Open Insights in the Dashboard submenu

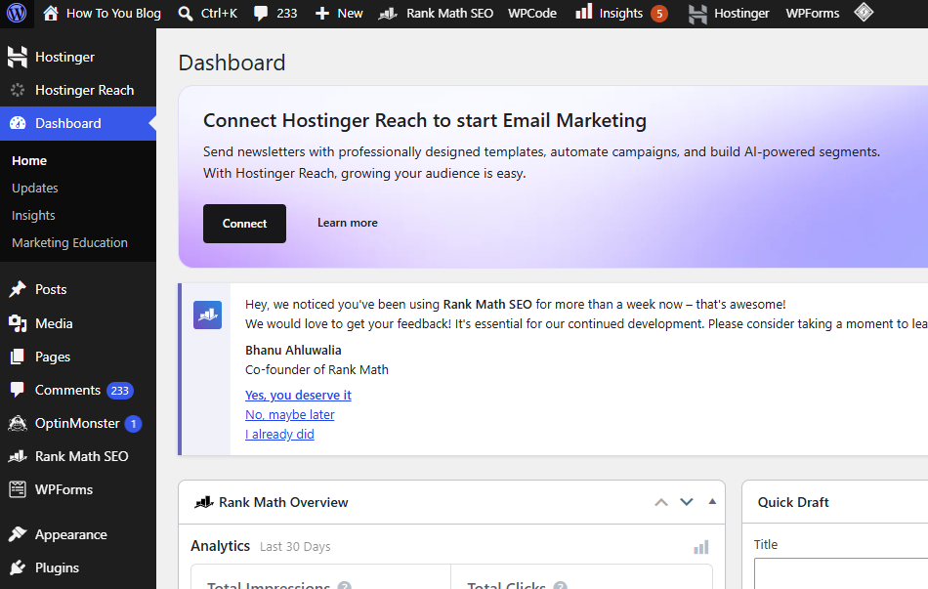(x=33, y=215)
